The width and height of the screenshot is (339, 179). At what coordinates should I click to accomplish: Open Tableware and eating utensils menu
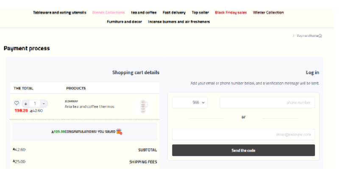tap(60, 13)
